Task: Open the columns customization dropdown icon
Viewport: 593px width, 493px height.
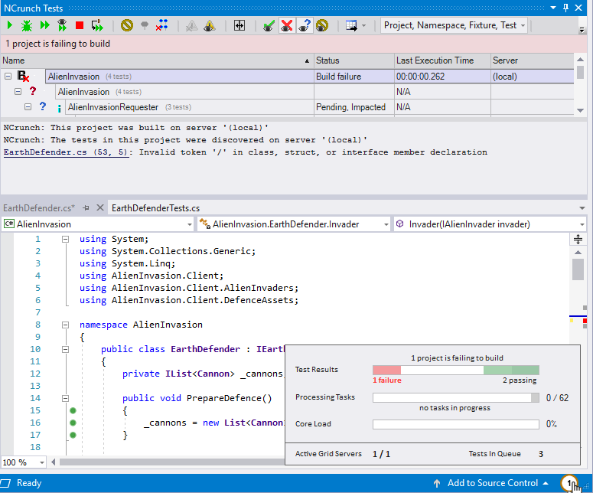Action: coord(356,25)
